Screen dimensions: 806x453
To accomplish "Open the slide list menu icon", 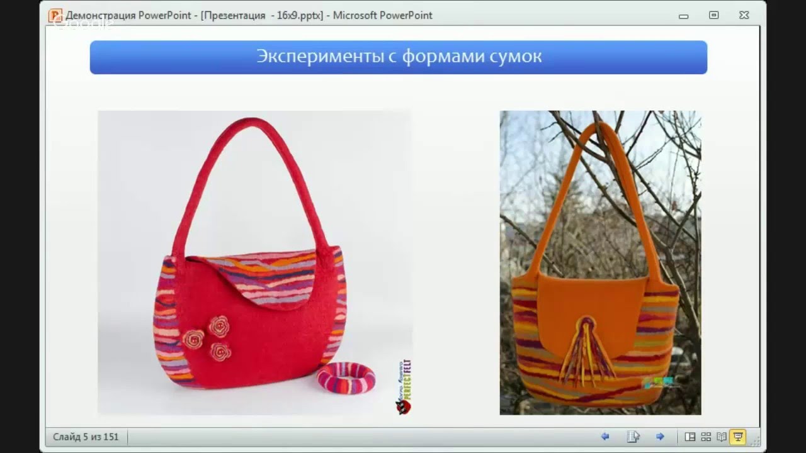I will 633,436.
